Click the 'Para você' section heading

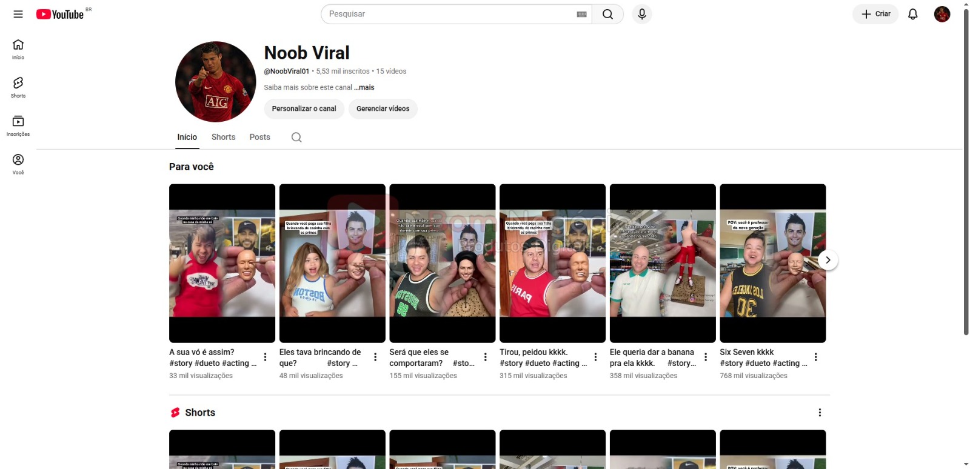[192, 167]
